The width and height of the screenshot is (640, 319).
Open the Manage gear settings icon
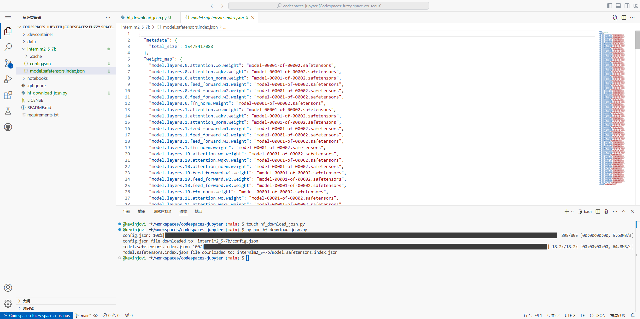(x=8, y=304)
